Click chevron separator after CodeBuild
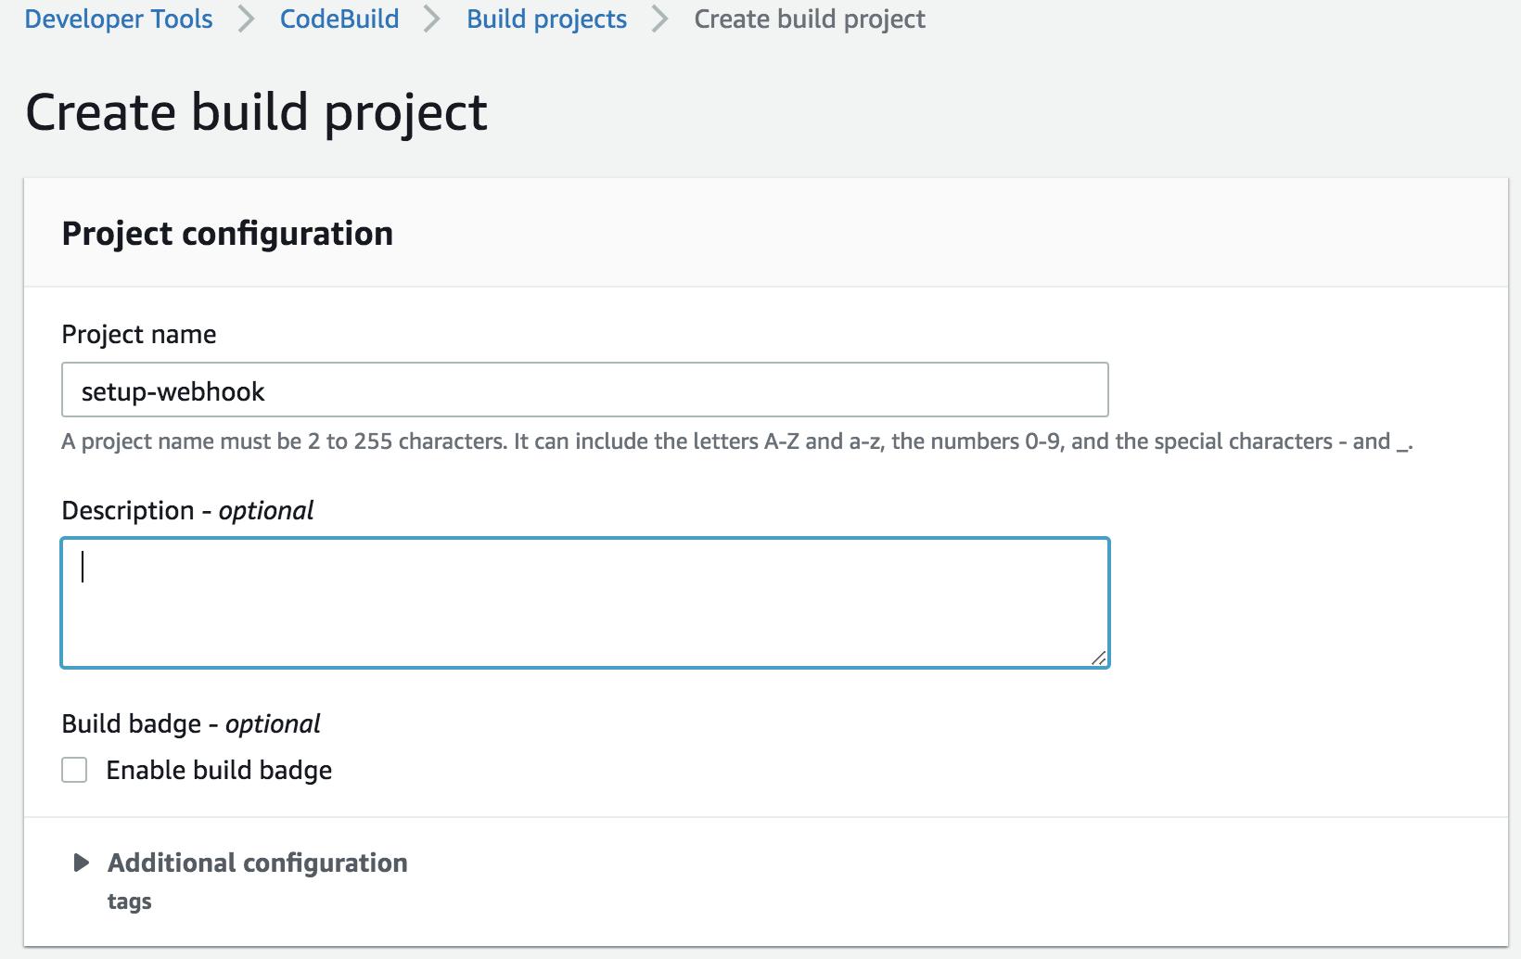This screenshot has height=959, width=1521. [x=432, y=19]
